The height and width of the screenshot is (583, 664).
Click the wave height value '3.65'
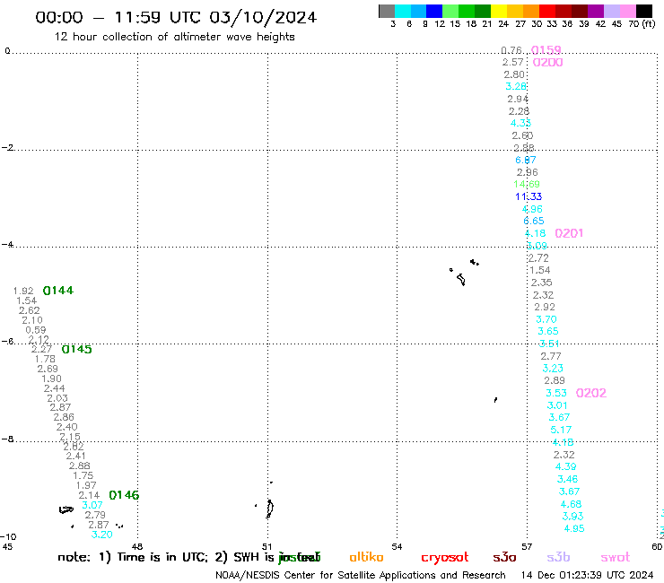coord(548,332)
